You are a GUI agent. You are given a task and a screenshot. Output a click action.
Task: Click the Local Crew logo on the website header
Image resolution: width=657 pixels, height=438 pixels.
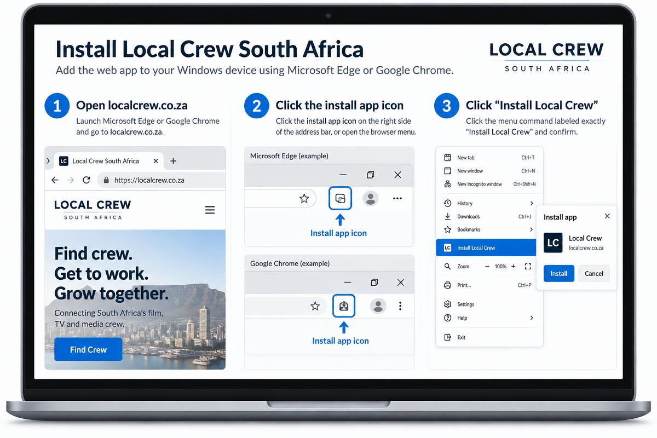coord(93,210)
